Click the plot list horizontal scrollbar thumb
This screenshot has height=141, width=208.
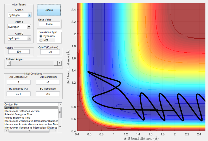29,131
